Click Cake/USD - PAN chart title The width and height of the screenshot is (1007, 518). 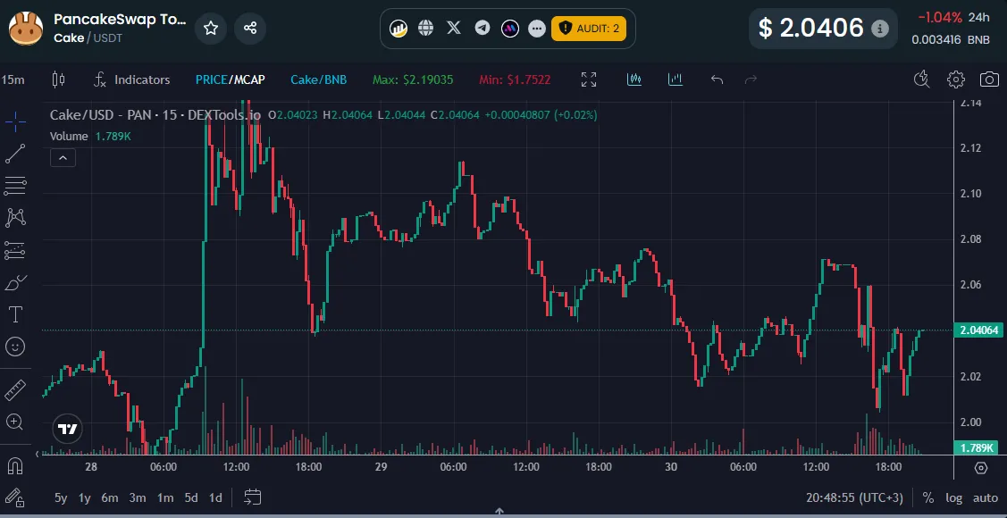pyautogui.click(x=155, y=115)
